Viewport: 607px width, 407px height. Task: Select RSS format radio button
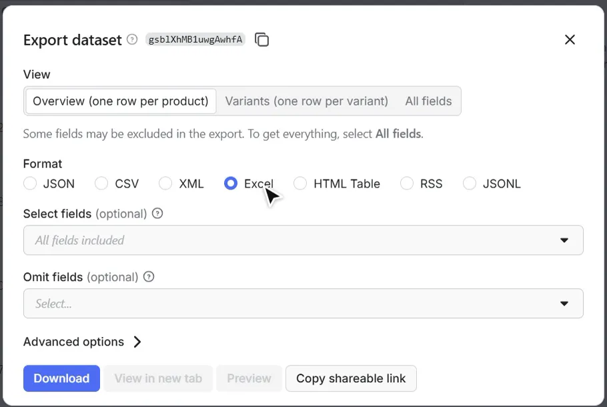point(407,183)
